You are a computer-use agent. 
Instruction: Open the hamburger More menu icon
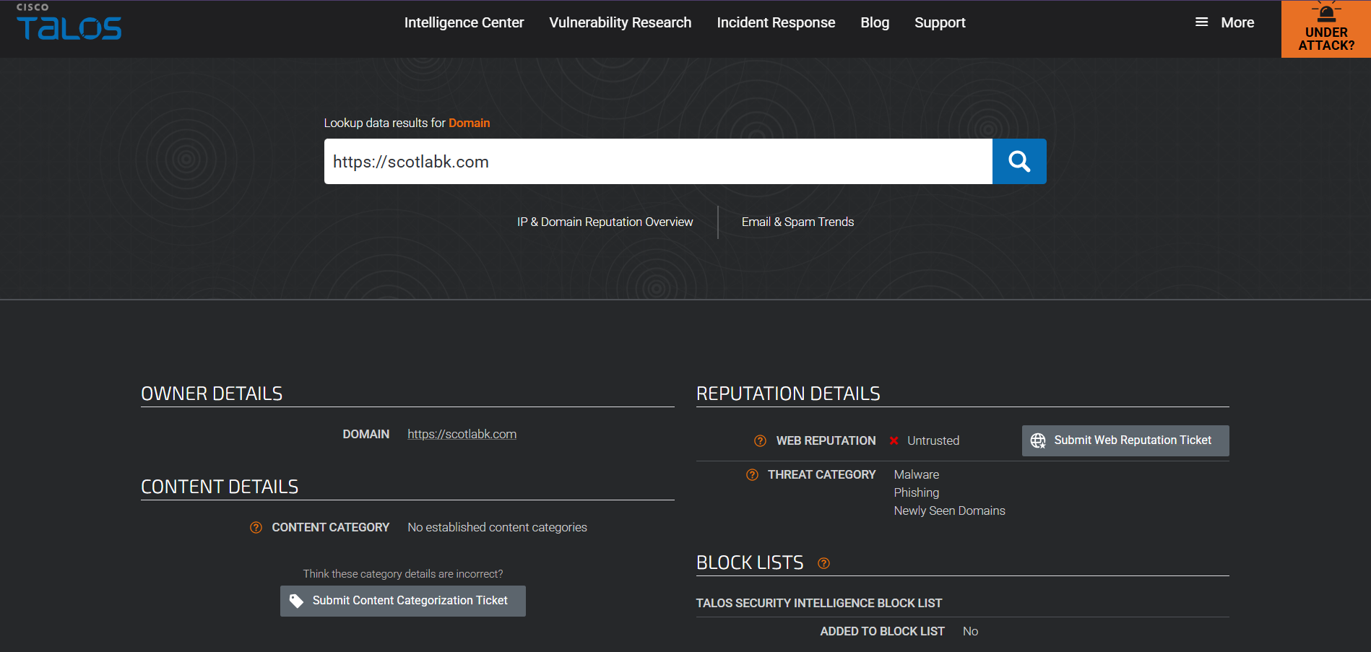tap(1202, 22)
